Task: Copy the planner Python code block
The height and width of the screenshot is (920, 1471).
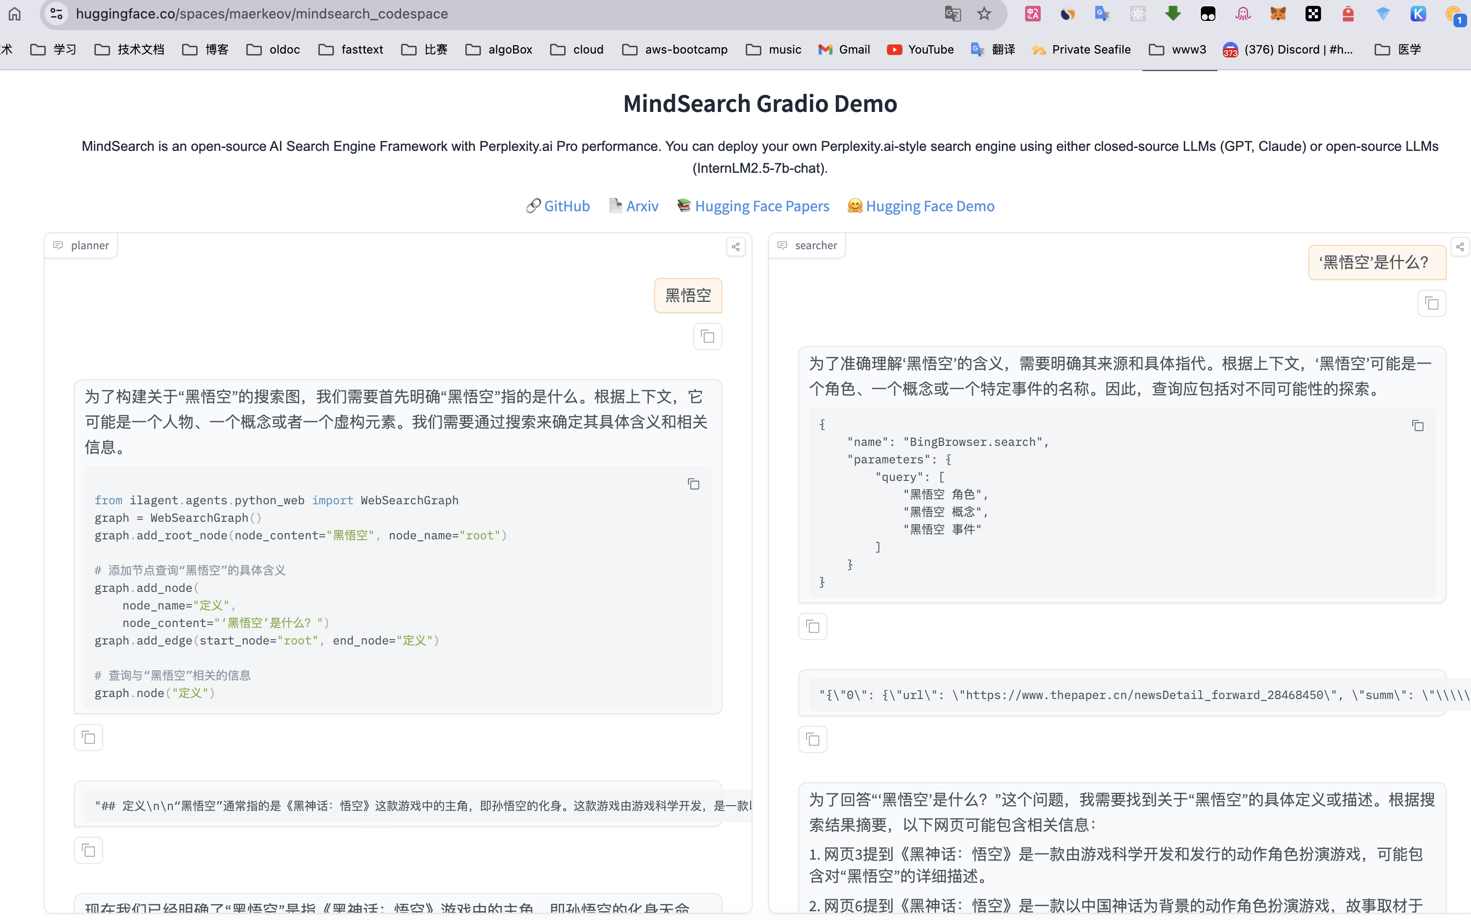Action: point(693,484)
